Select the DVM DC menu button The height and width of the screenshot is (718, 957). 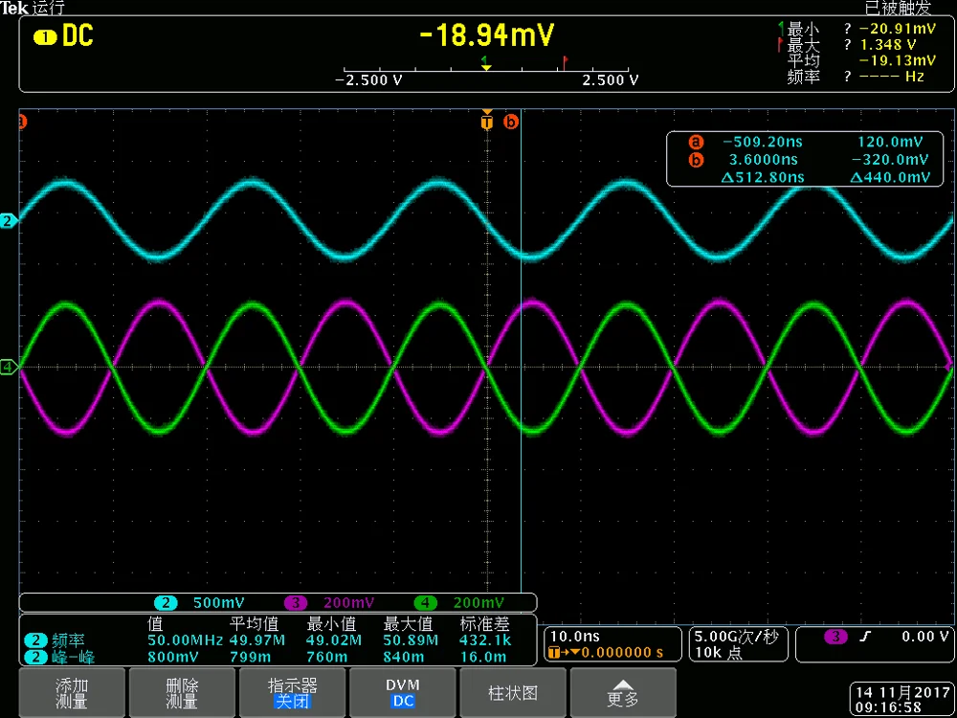pyautogui.click(x=403, y=692)
